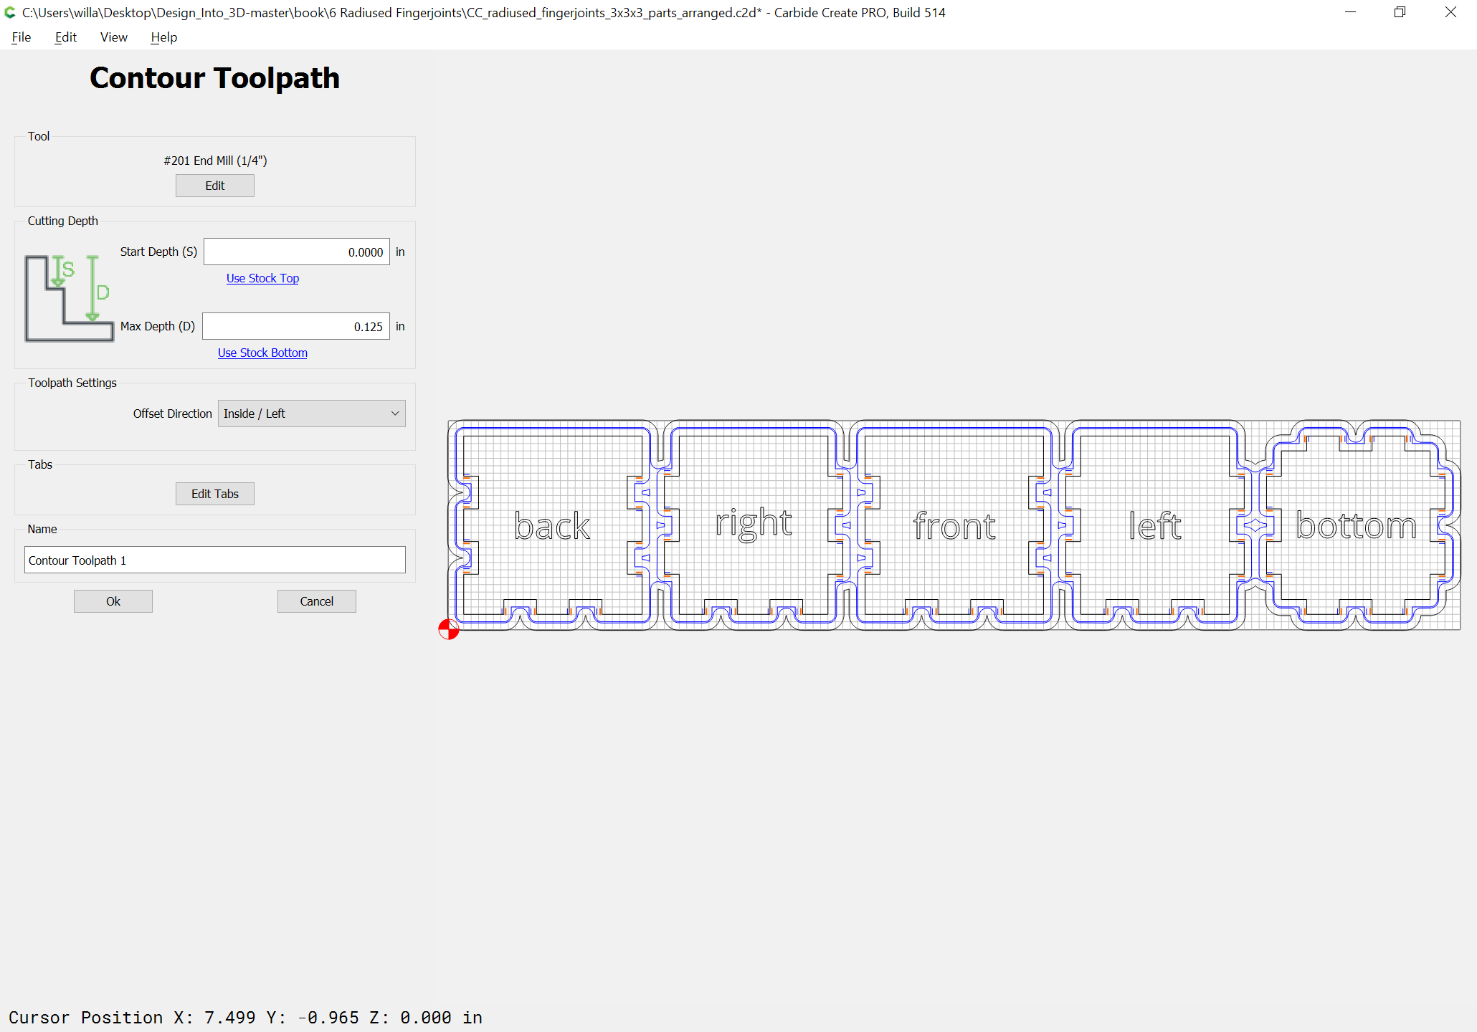
Task: Click the Carbide Create app icon in the title bar
Action: [10, 12]
